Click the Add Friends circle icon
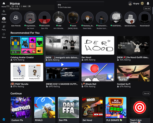Viewport: 153px width, 123px height. pyautogui.click(x=16, y=18)
